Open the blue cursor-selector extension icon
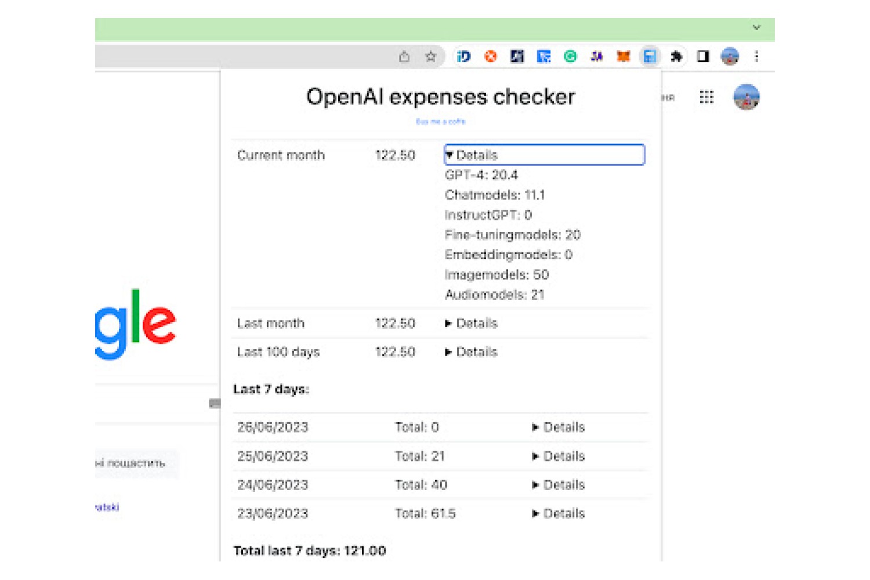This screenshot has width=870, height=580. [543, 56]
